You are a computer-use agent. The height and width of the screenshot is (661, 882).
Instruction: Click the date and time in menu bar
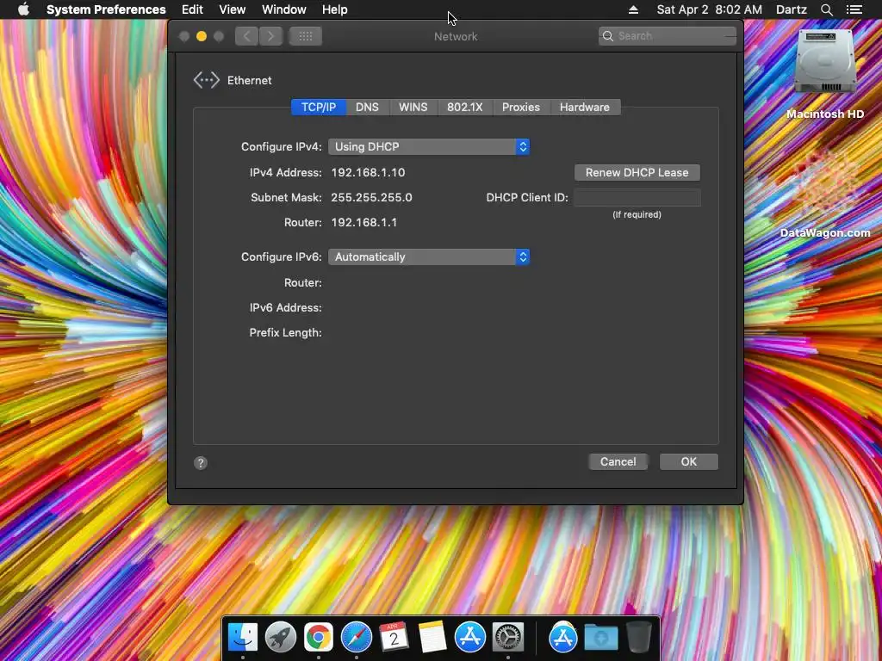710,9
